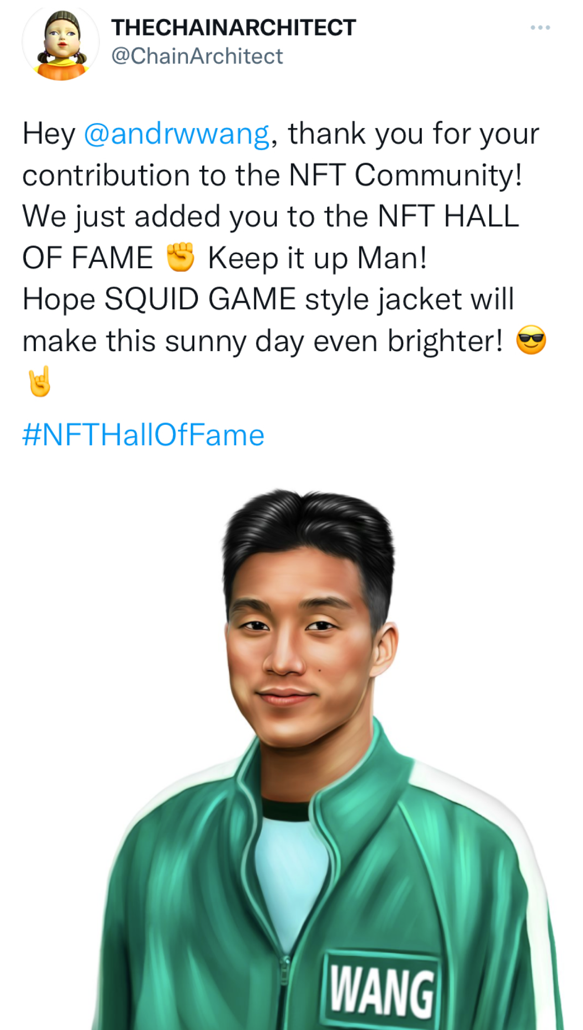Open the tweet's three-dot more options menu
The width and height of the screenshot is (583, 1030).
click(540, 28)
